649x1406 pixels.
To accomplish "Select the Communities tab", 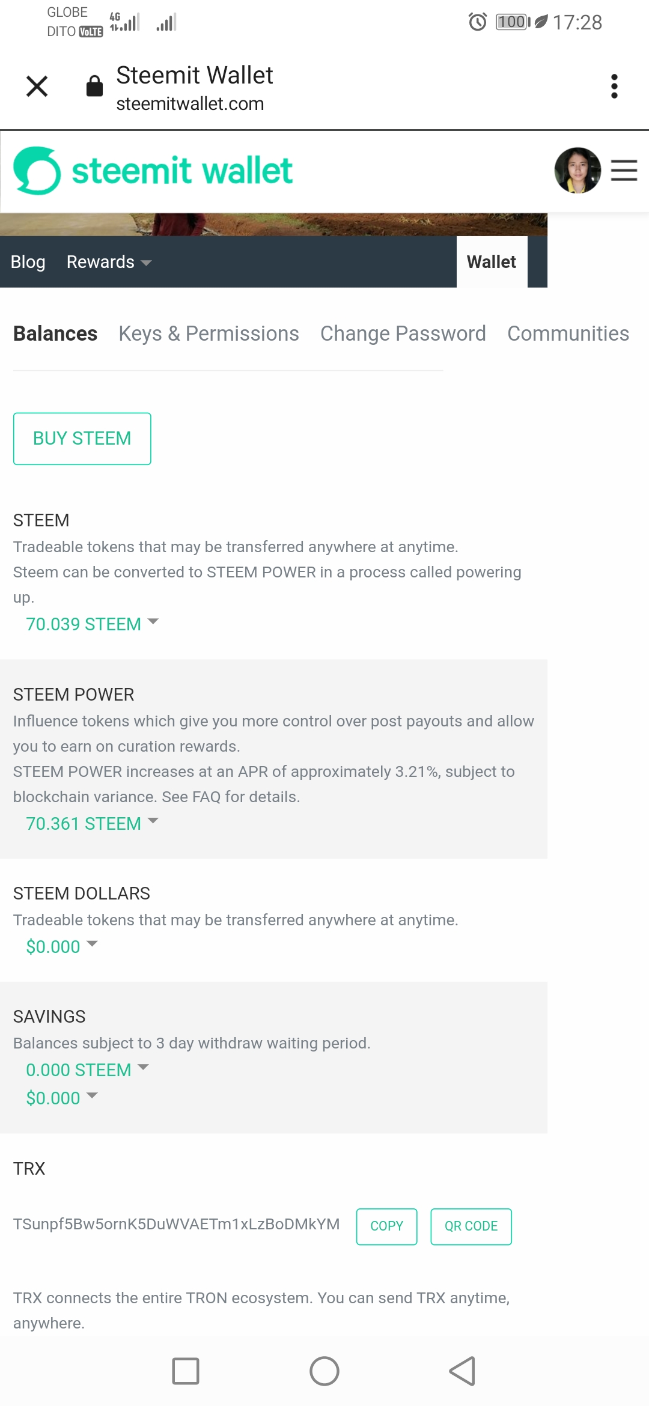I will [x=568, y=333].
